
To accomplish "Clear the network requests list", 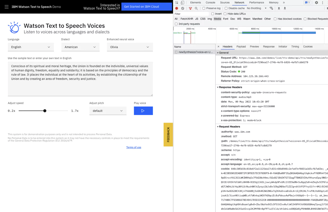I will [x=182, y=8].
